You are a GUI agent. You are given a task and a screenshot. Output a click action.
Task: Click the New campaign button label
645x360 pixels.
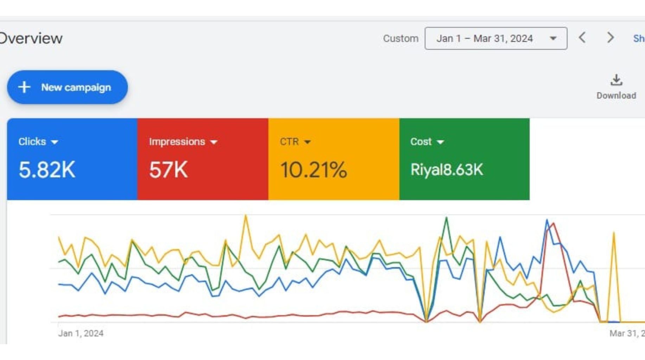(x=76, y=87)
